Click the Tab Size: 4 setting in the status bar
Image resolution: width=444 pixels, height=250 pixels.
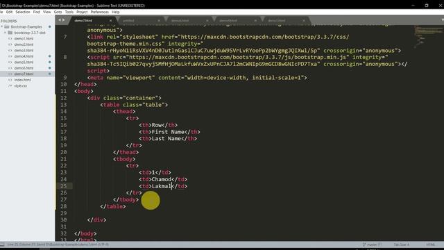click(x=401, y=244)
